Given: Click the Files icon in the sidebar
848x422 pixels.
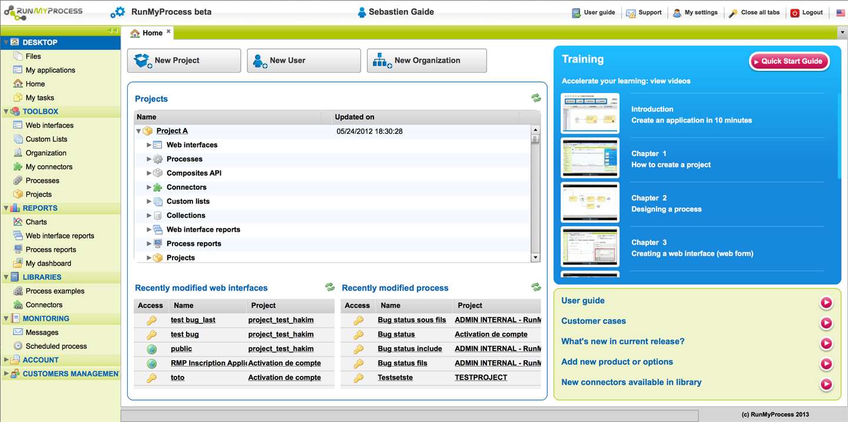Looking at the screenshot, I should pyautogui.click(x=18, y=56).
